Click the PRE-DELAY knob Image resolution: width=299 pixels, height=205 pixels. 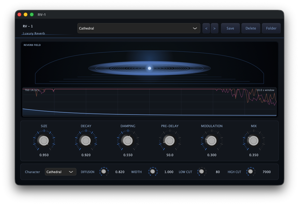click(170, 141)
